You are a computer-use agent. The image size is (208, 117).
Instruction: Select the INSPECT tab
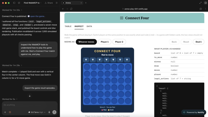tap(79, 26)
